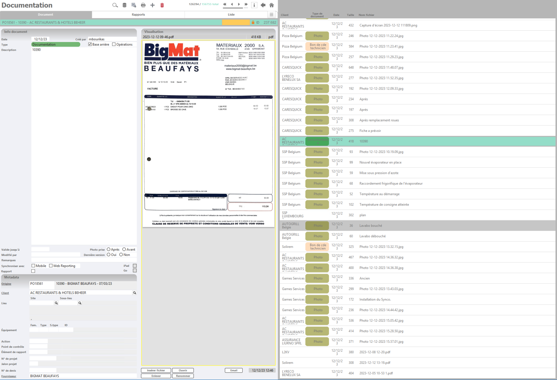This screenshot has height=380, width=557.
Task: Click Bon de cde technicien tag for Pizza Belgium
Action: click(318, 46)
